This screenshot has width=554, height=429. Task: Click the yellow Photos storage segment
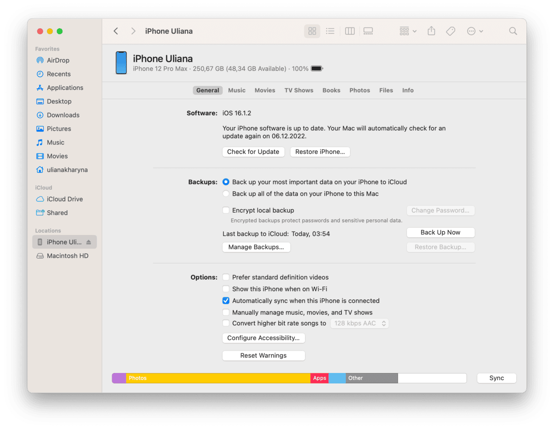[218, 378]
